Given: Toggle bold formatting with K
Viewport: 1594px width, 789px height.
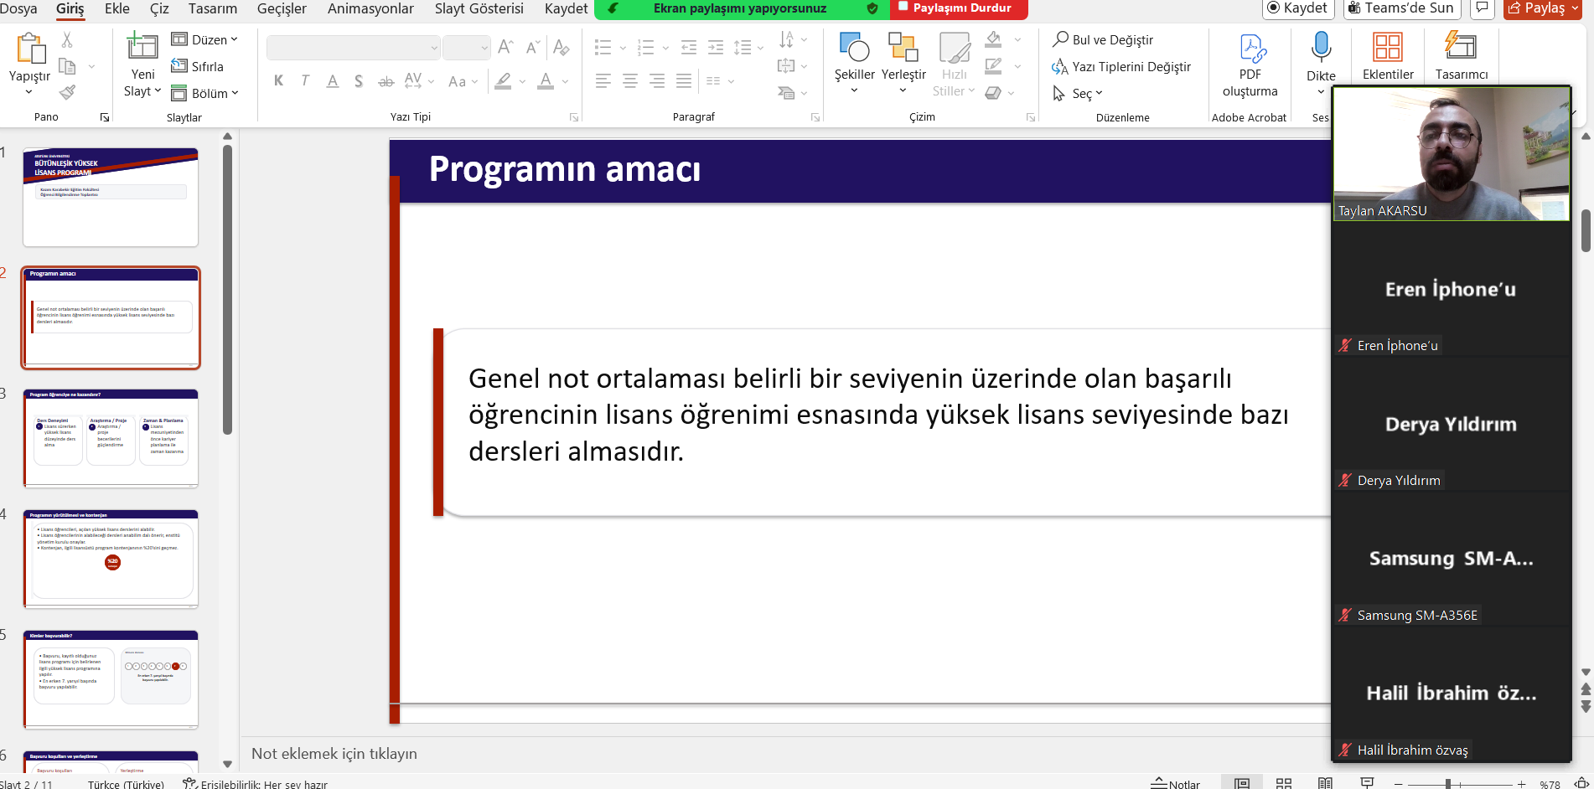Looking at the screenshot, I should 278,80.
